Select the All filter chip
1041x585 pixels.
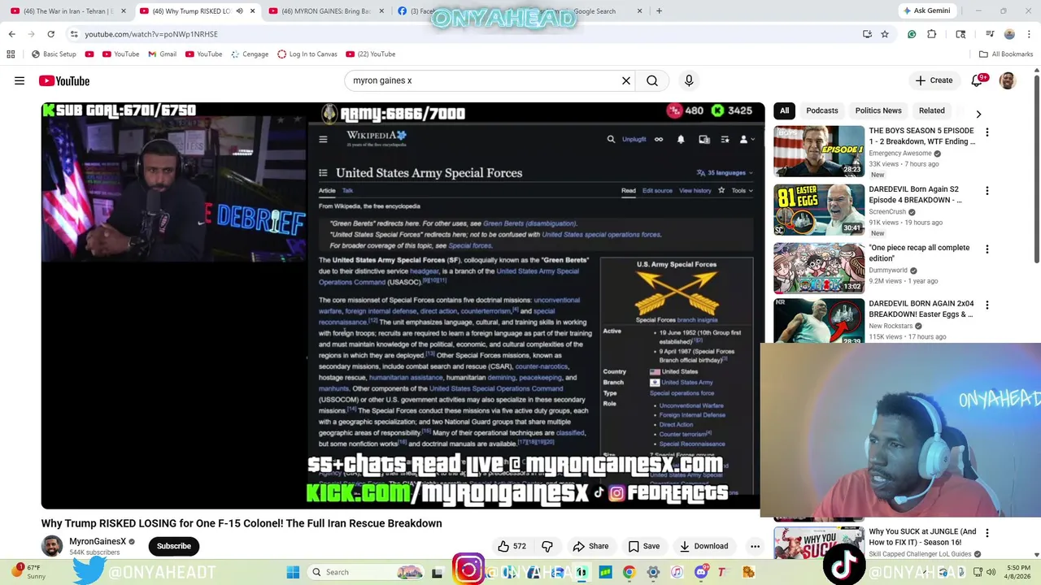click(784, 110)
